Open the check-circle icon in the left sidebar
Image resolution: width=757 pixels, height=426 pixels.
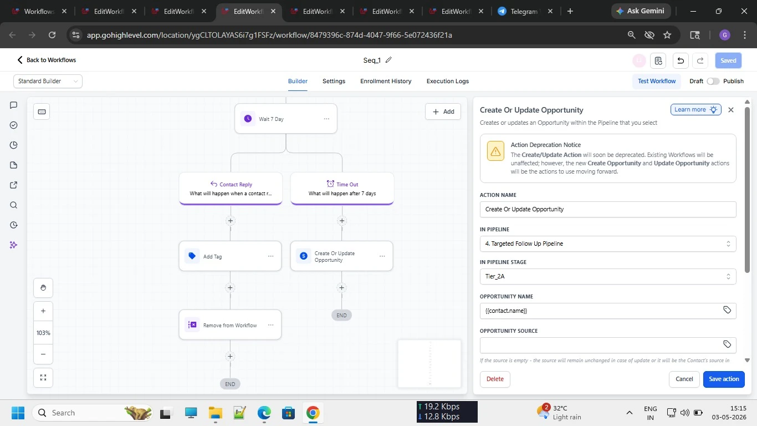[x=14, y=125]
